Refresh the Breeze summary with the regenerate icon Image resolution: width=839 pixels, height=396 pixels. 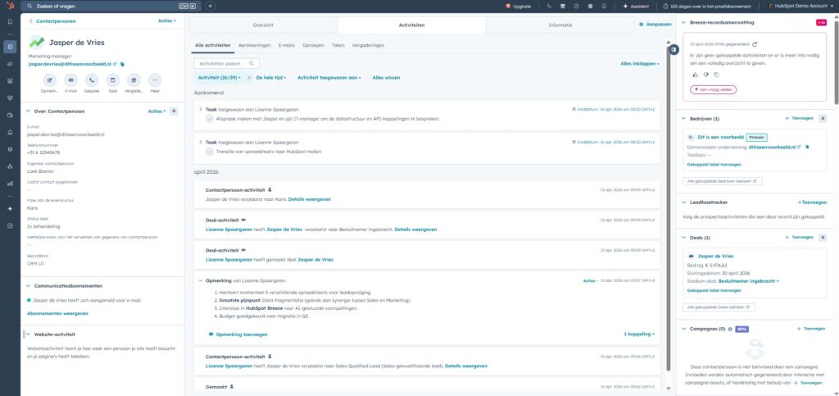(755, 44)
